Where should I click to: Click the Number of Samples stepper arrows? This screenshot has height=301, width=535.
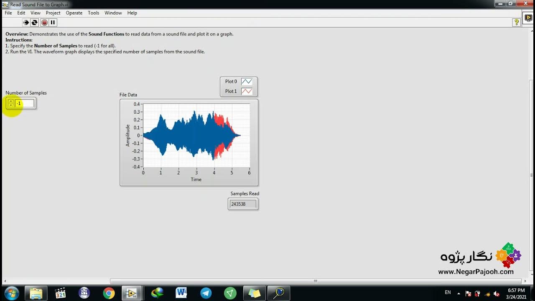pos(11,103)
